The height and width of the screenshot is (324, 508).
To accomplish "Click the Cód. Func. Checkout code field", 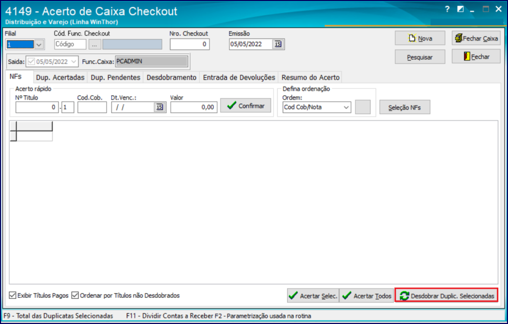I will click(71, 44).
